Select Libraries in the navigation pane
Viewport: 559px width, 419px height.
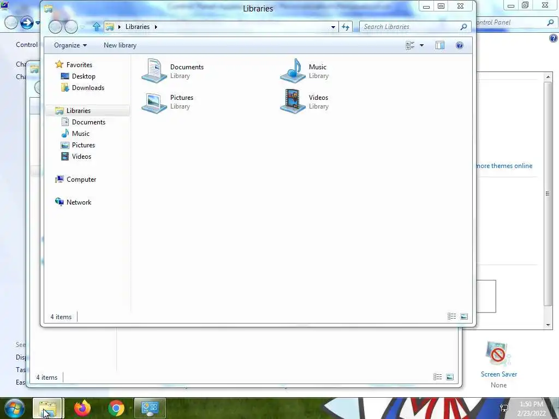point(79,110)
